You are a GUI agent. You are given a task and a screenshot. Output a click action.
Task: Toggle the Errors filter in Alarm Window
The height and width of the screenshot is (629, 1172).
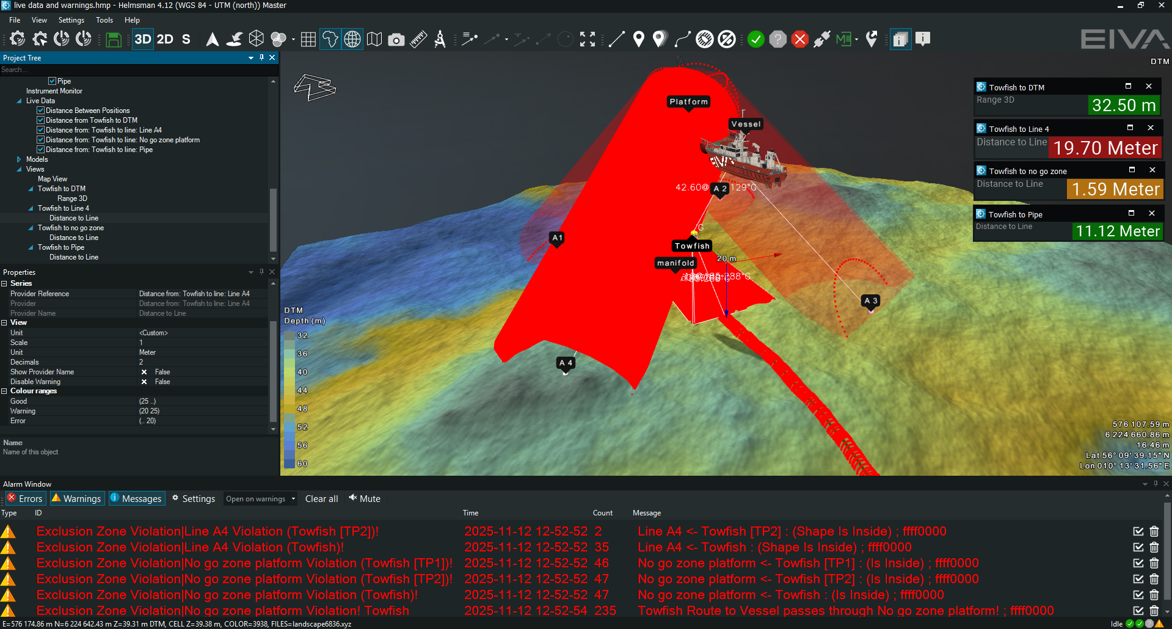point(25,498)
